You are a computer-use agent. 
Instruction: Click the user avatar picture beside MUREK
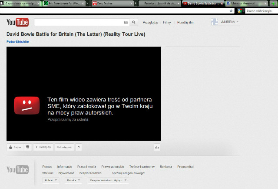click(214, 22)
